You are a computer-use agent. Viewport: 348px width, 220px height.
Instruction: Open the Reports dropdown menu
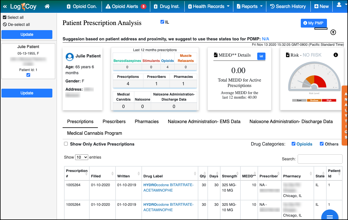[250, 6]
